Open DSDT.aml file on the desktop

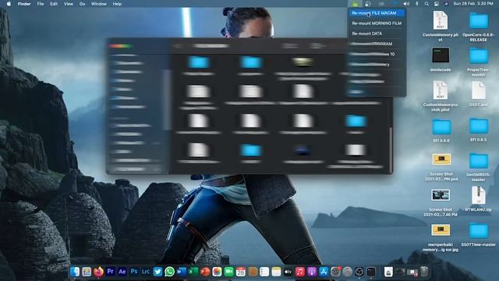(x=478, y=91)
